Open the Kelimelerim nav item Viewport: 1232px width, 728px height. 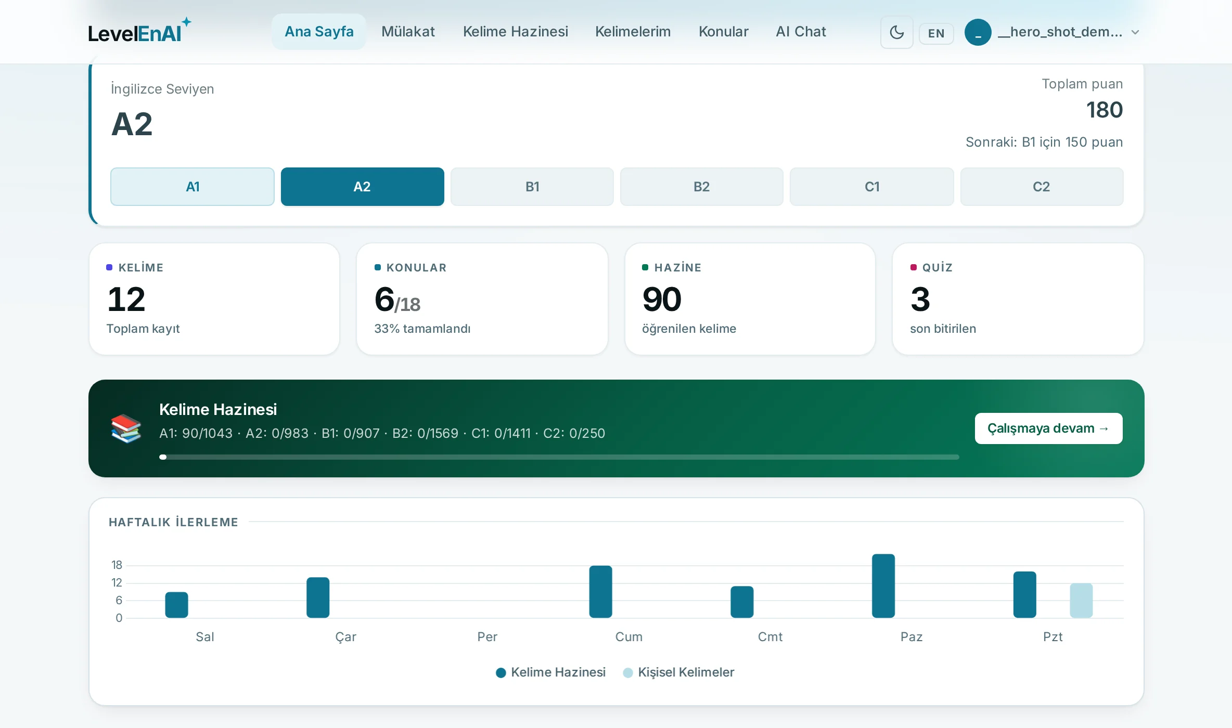pos(633,32)
